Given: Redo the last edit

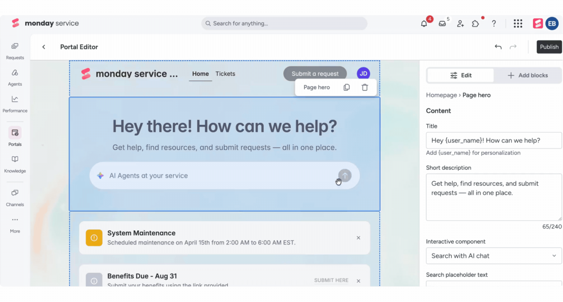Looking at the screenshot, I should tap(513, 47).
